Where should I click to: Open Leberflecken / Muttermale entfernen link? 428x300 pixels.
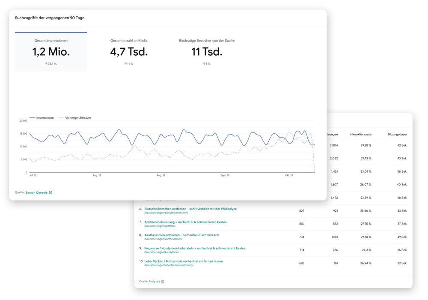(184, 261)
